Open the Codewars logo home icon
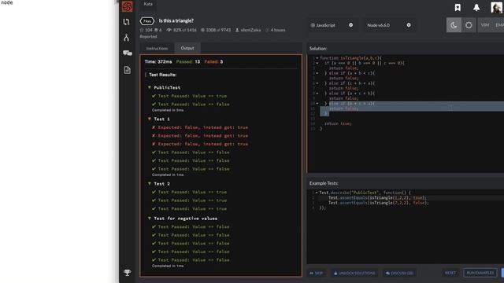504x283 pixels. (x=128, y=6)
